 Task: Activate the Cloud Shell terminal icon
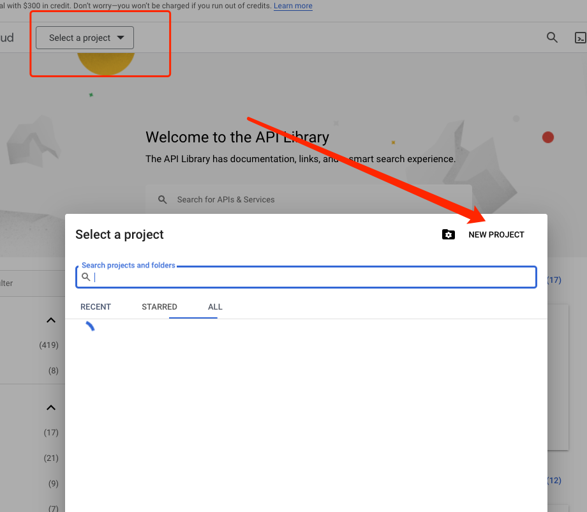coord(580,38)
